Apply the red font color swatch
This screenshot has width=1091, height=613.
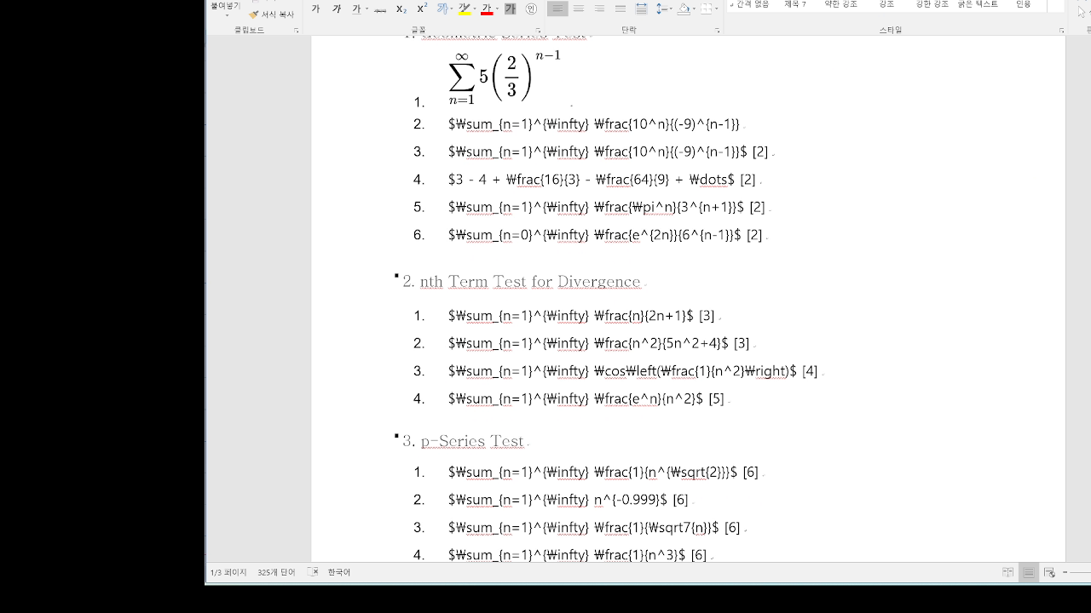(x=487, y=9)
